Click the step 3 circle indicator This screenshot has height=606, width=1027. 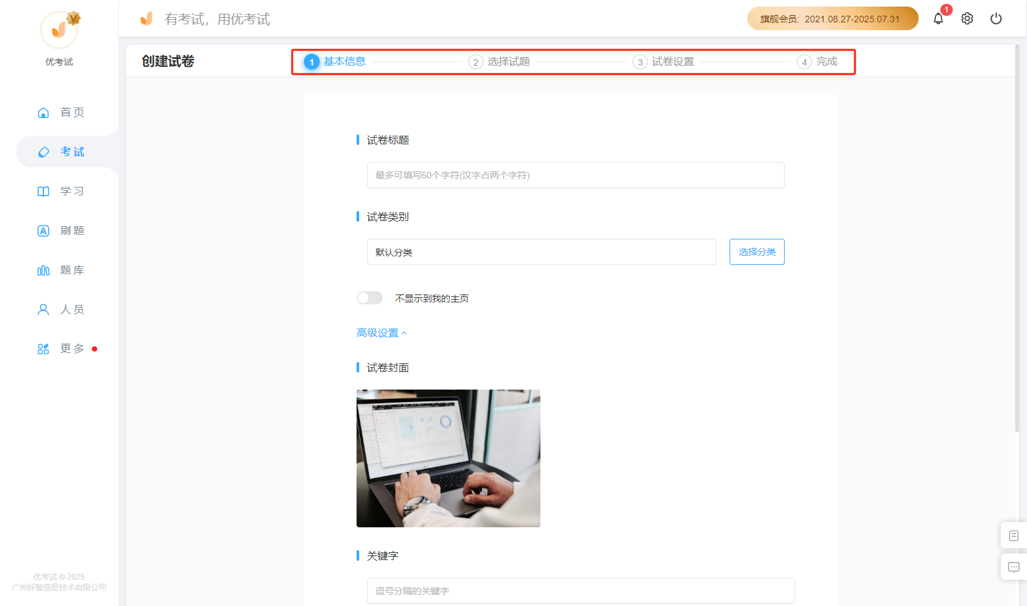pos(640,62)
